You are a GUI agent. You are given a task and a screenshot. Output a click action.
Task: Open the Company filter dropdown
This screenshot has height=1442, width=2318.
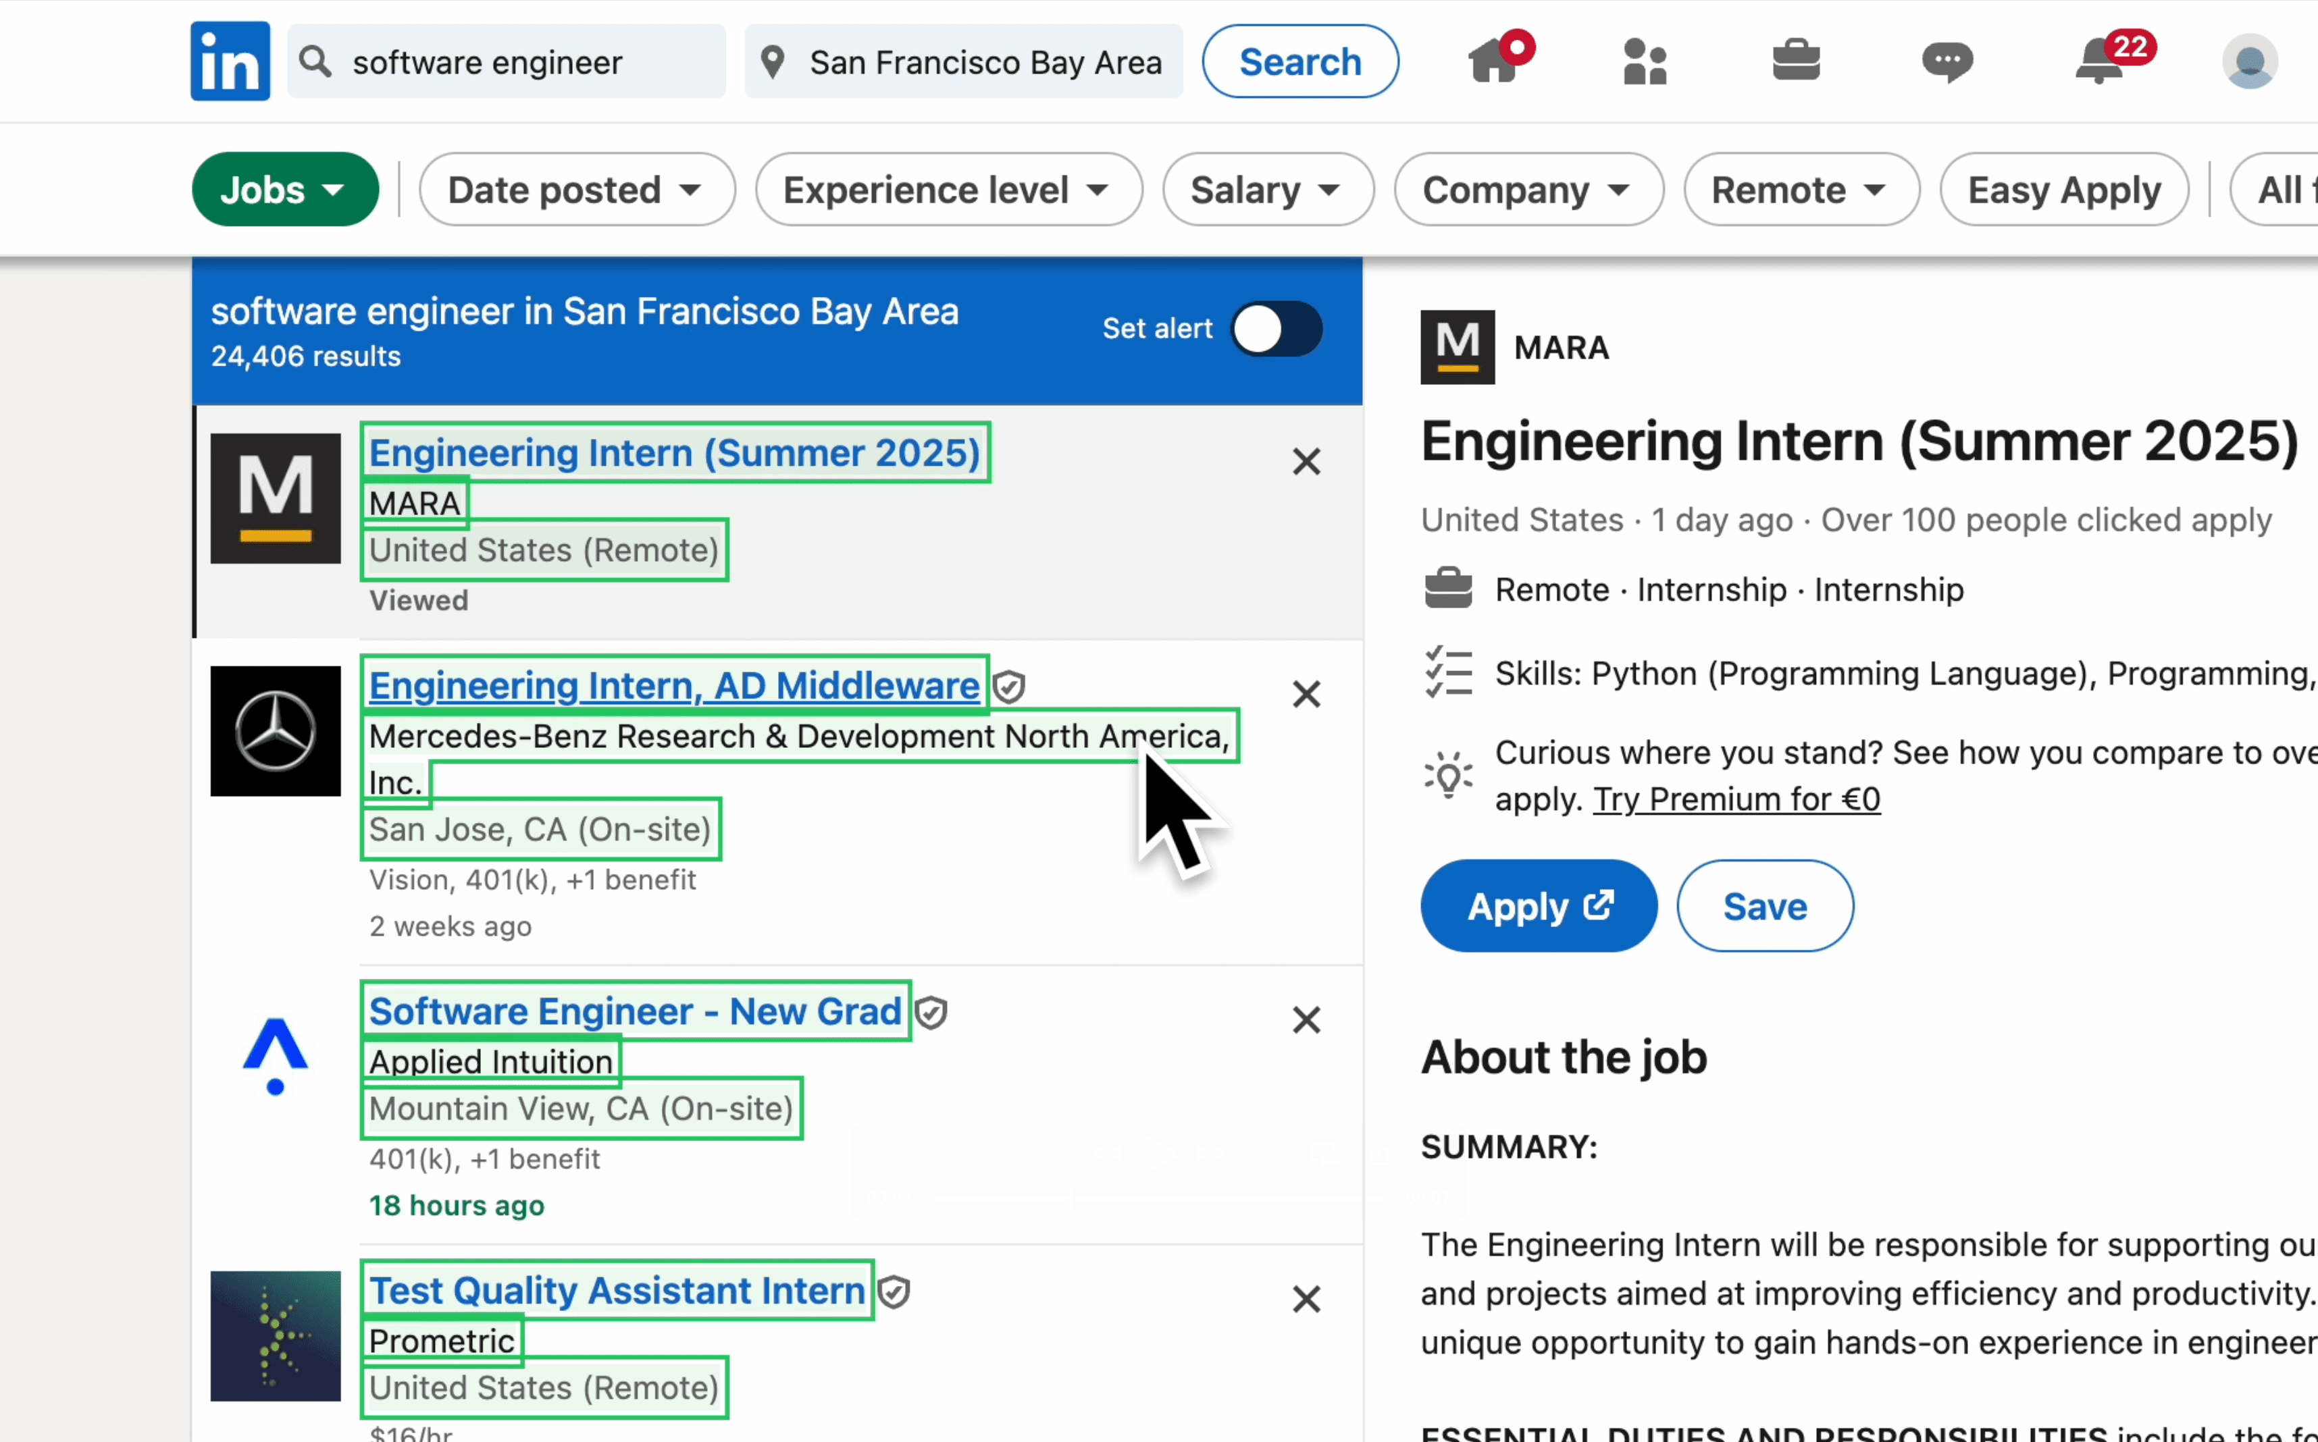click(x=1529, y=190)
